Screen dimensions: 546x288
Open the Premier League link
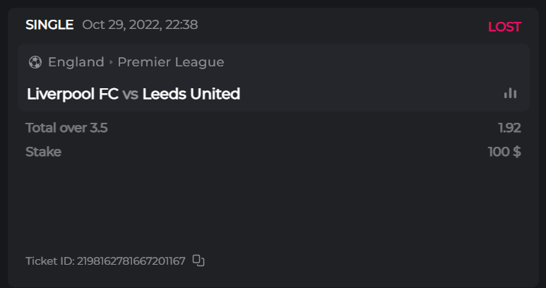pyautogui.click(x=170, y=62)
